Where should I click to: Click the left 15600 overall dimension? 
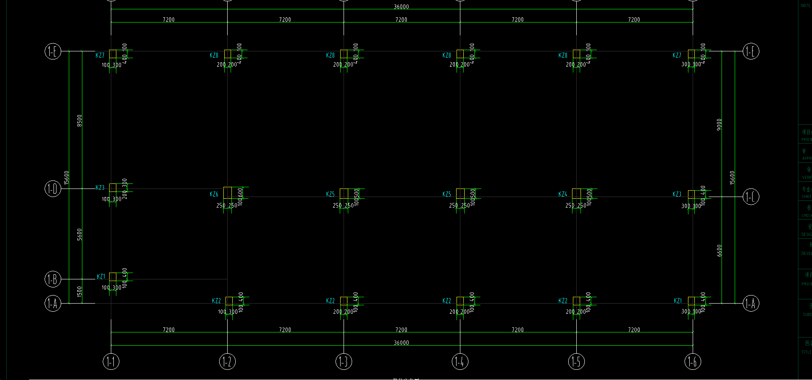pyautogui.click(x=66, y=177)
